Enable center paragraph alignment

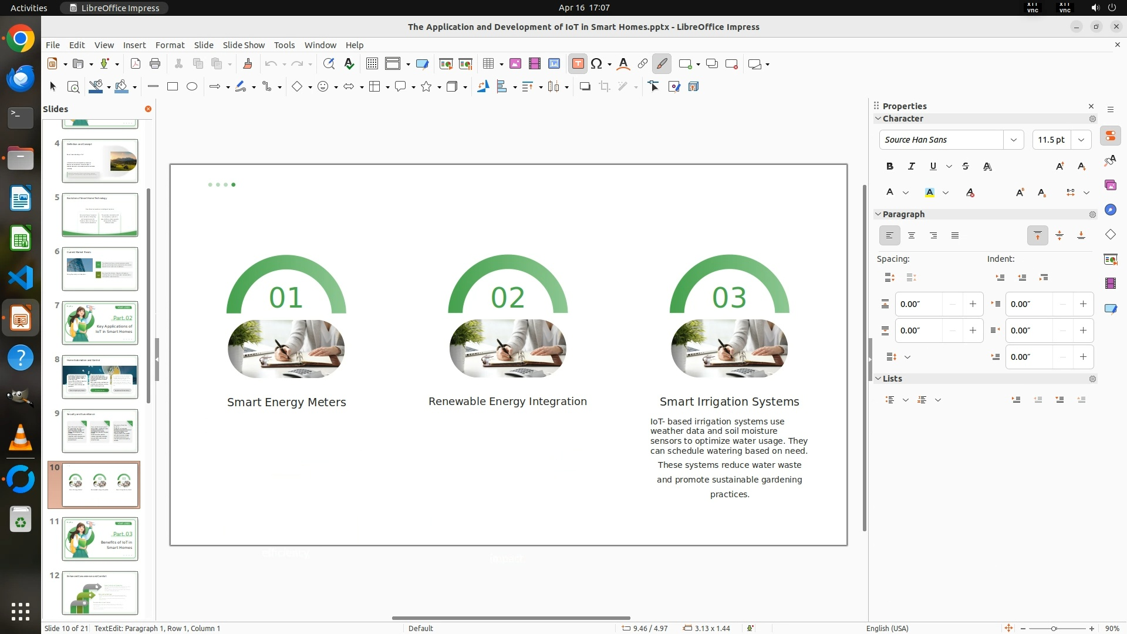tap(912, 236)
